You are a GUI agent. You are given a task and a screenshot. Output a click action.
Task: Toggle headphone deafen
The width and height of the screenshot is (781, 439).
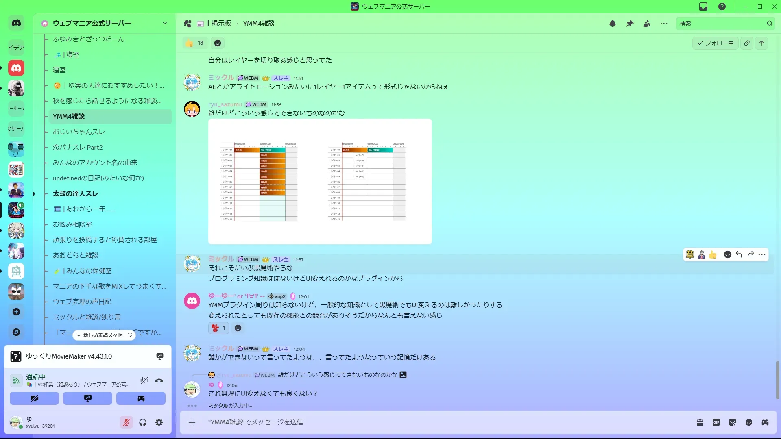pyautogui.click(x=143, y=422)
